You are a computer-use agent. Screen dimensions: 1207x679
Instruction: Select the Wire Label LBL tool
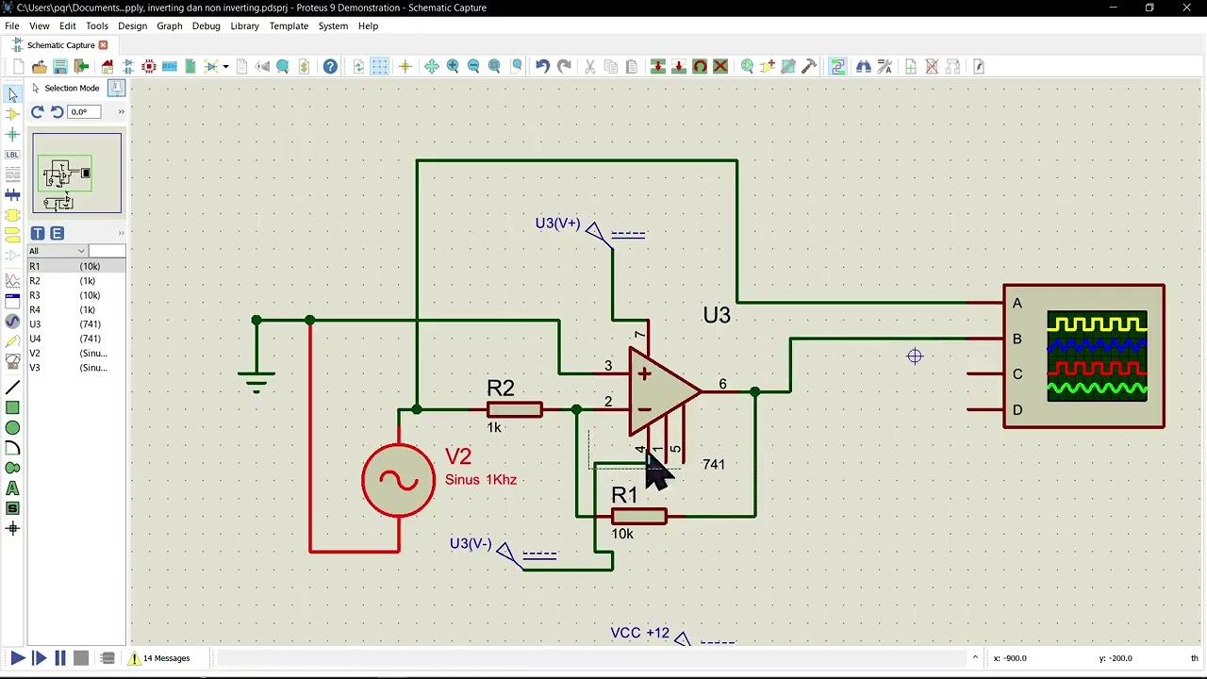click(x=12, y=155)
